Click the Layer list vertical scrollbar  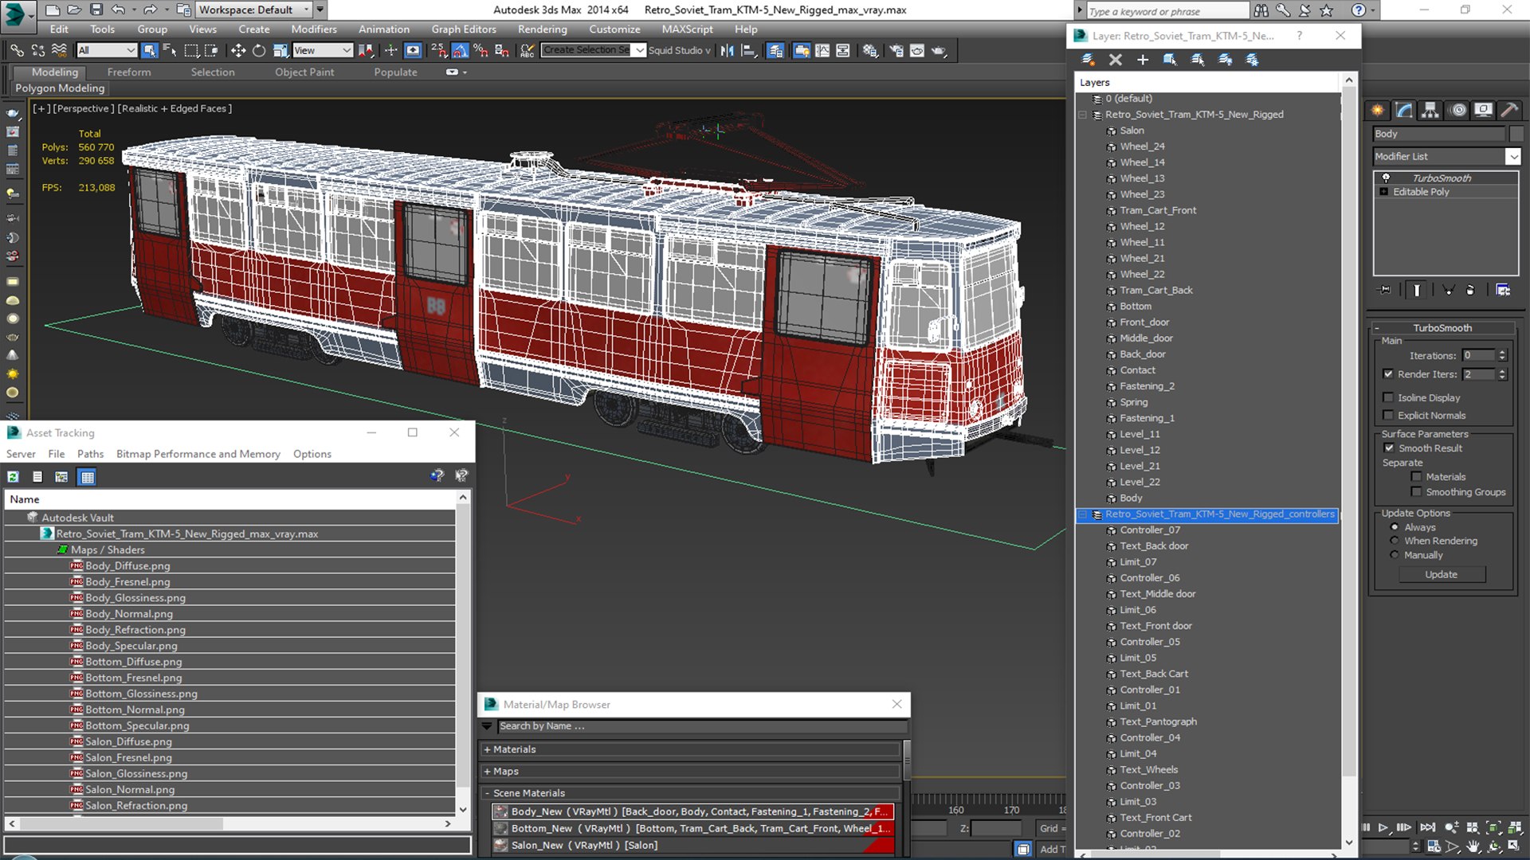(x=1348, y=462)
